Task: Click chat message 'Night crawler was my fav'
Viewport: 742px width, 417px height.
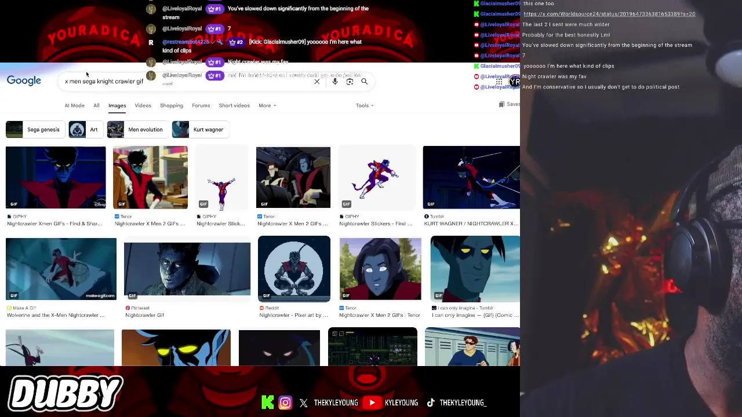Action: (554, 76)
